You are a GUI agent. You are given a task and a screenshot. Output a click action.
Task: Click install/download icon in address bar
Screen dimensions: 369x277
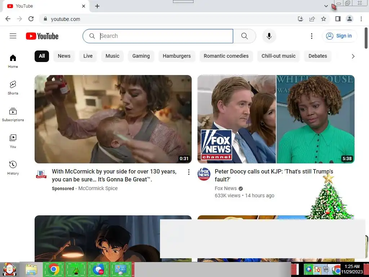coord(301,19)
